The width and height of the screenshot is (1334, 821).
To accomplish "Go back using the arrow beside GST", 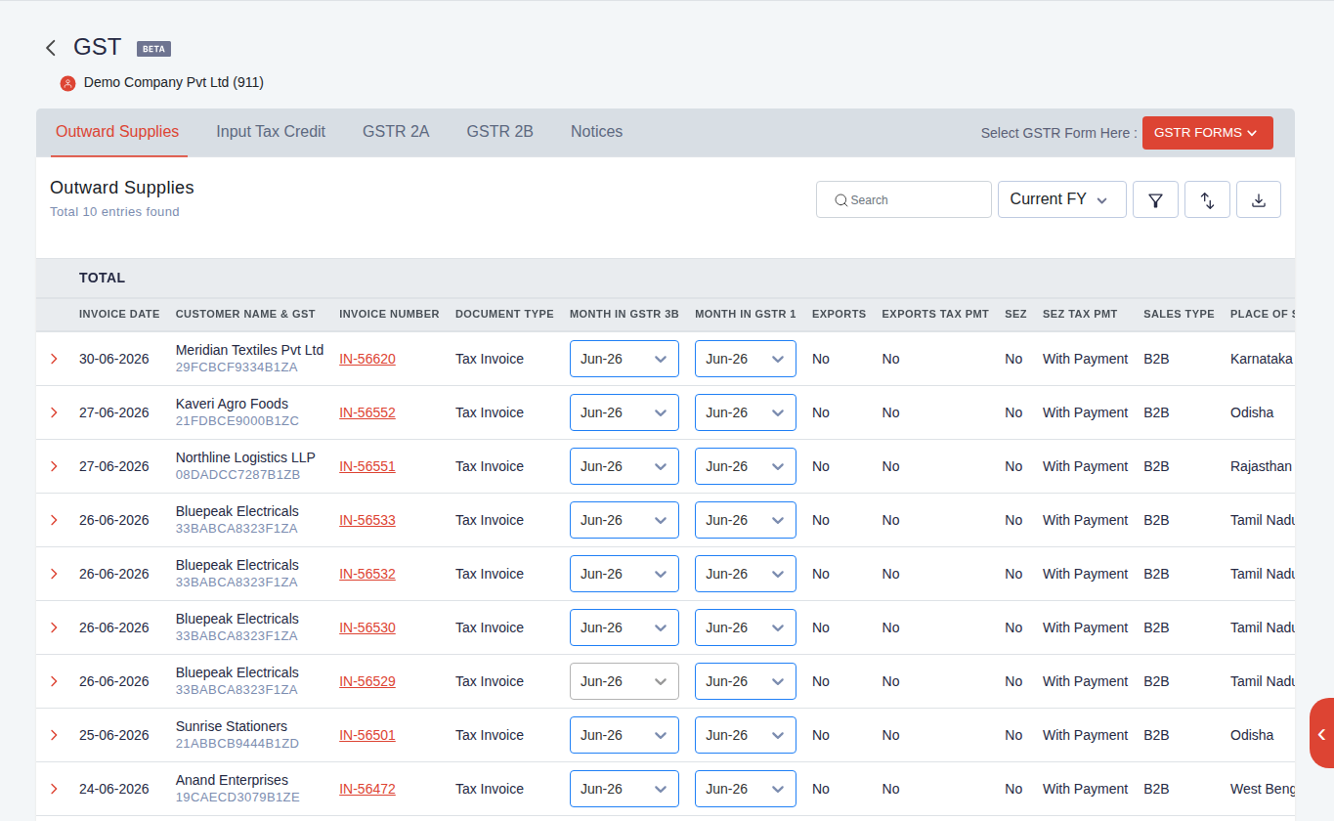I will click(x=51, y=48).
